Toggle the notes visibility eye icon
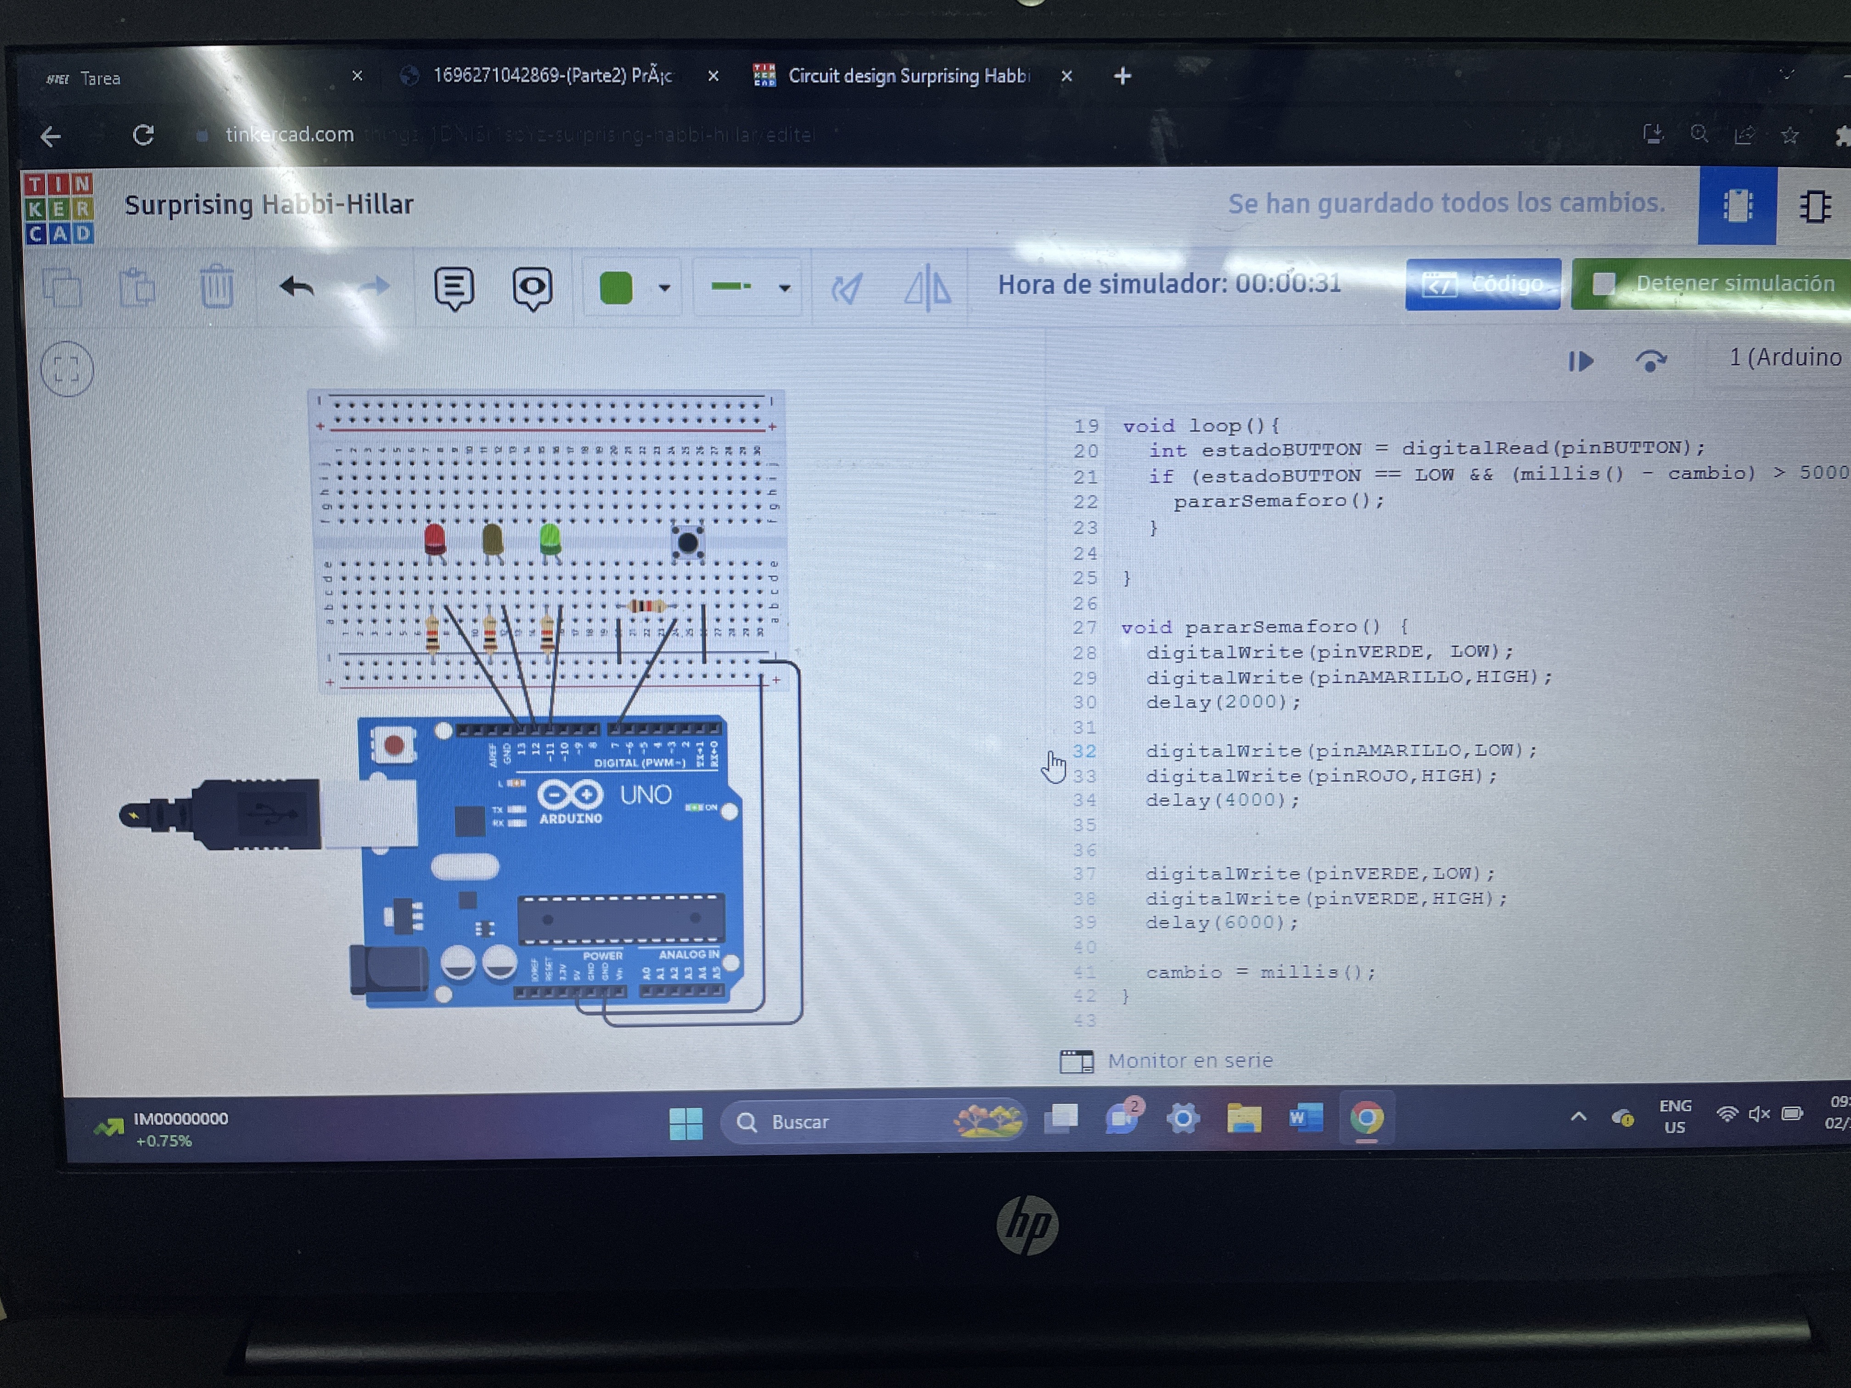Screen dimensions: 1851x1388 532,288
